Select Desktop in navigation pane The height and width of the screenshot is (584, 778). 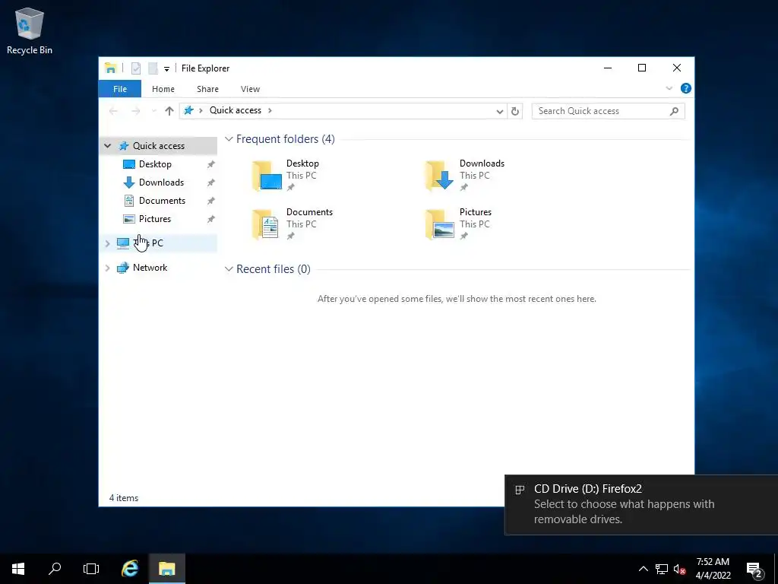[x=155, y=164]
